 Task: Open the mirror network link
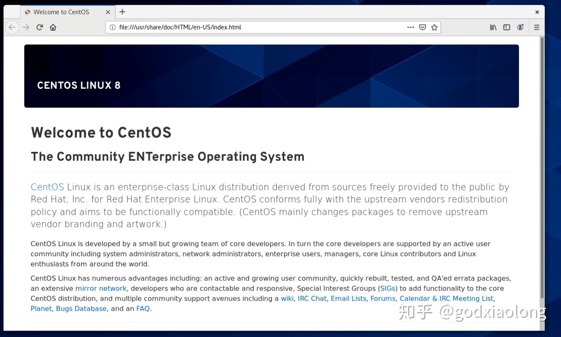(101, 288)
